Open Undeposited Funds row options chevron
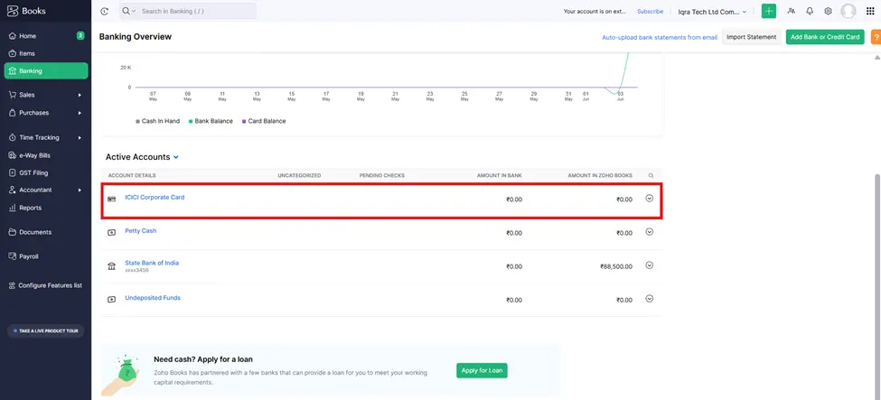Screen dimensions: 881x400 click(650, 299)
